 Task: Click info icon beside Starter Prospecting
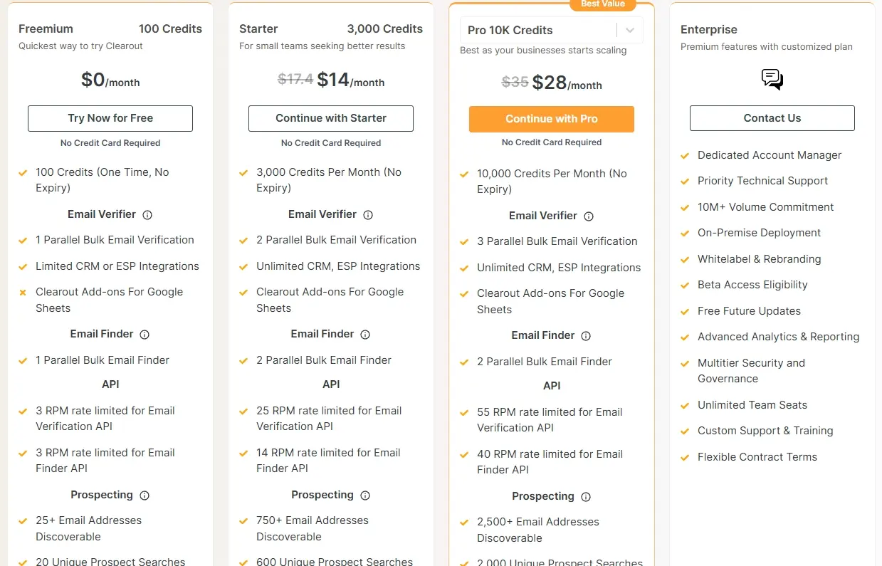365,496
